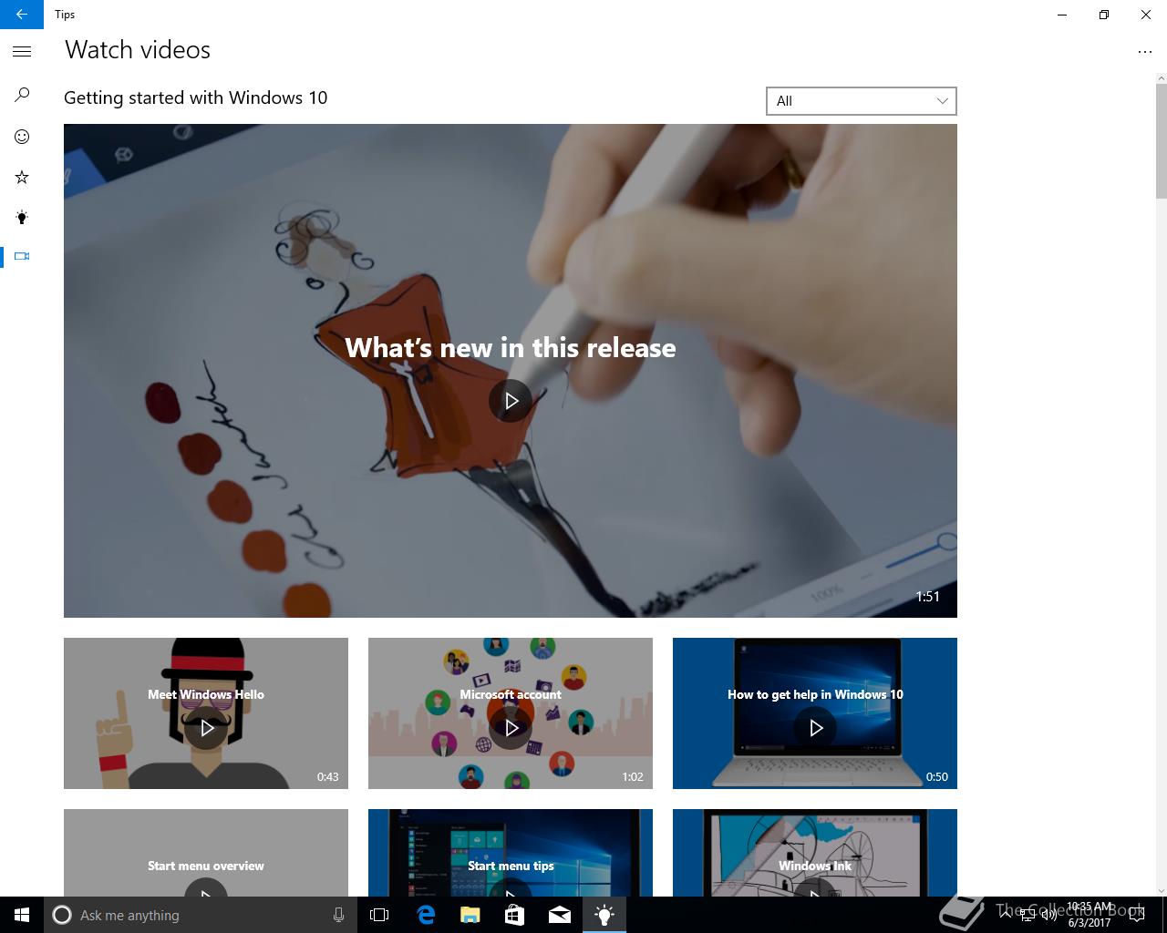Screen dimensions: 1167x933
Task: Launch Microsoft Edge from taskbar
Action: (x=426, y=915)
